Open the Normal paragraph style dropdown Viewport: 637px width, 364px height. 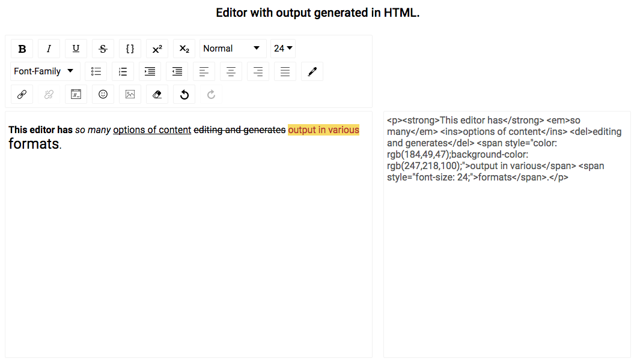233,49
